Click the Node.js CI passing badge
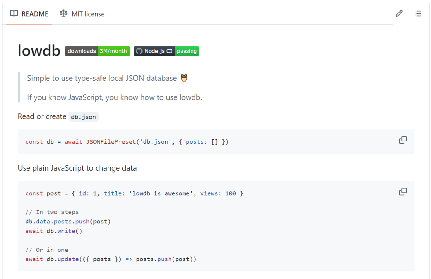 point(166,51)
